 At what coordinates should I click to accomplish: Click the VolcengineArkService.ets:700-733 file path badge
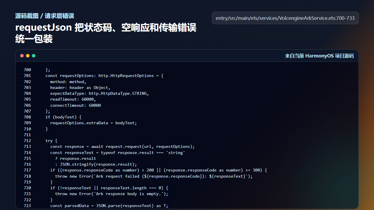coord(285,18)
